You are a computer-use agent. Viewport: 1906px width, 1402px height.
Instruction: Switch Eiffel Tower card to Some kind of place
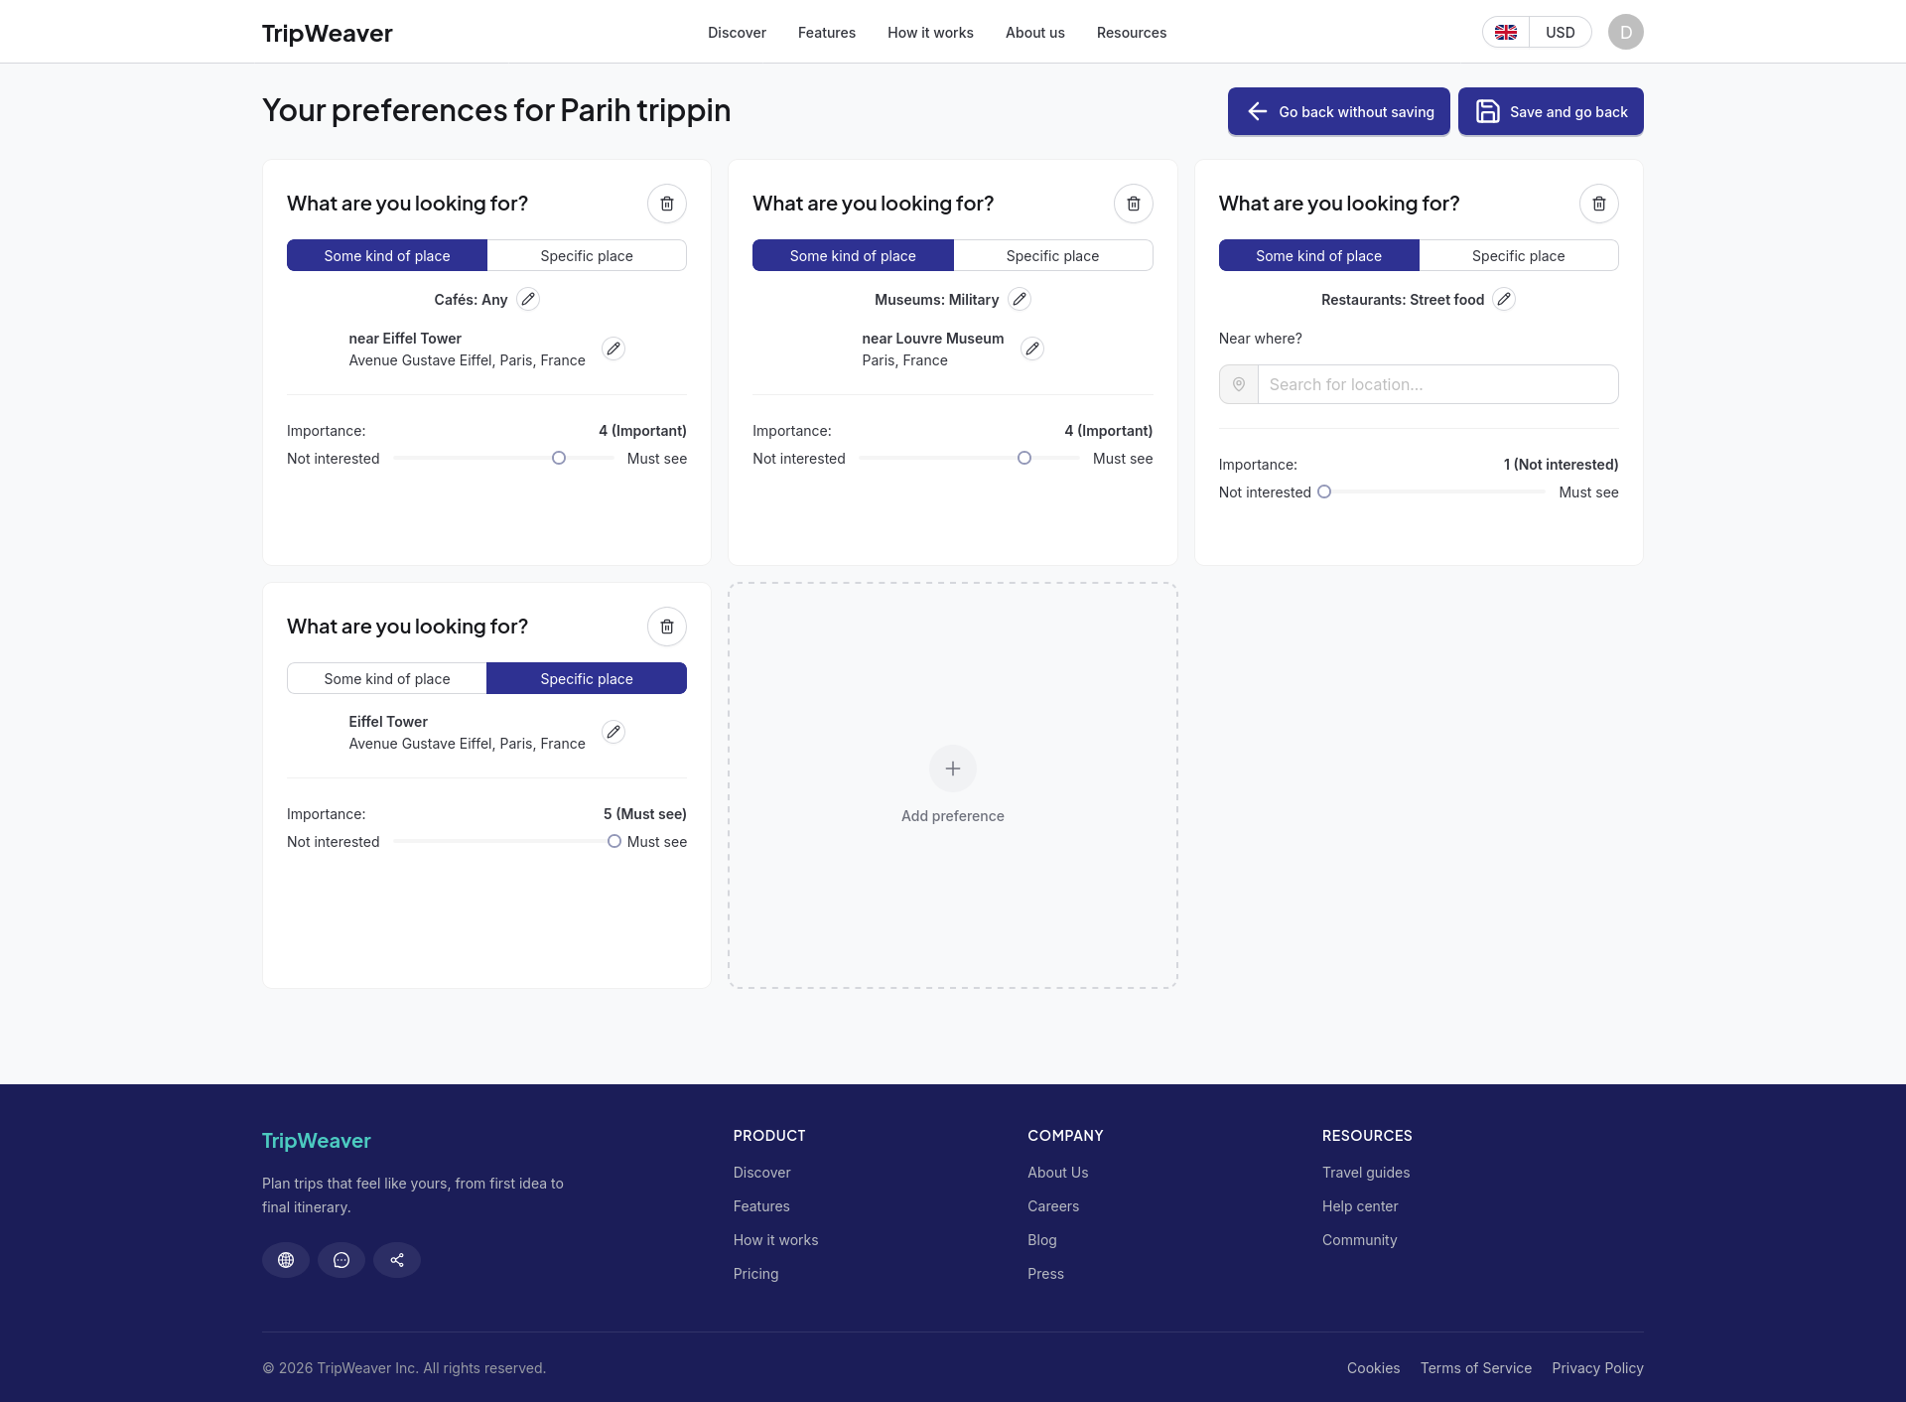click(387, 678)
